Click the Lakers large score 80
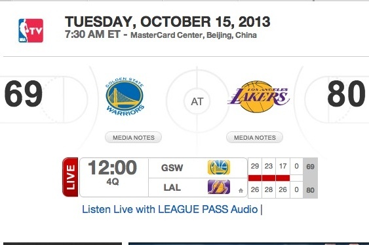 [346, 93]
